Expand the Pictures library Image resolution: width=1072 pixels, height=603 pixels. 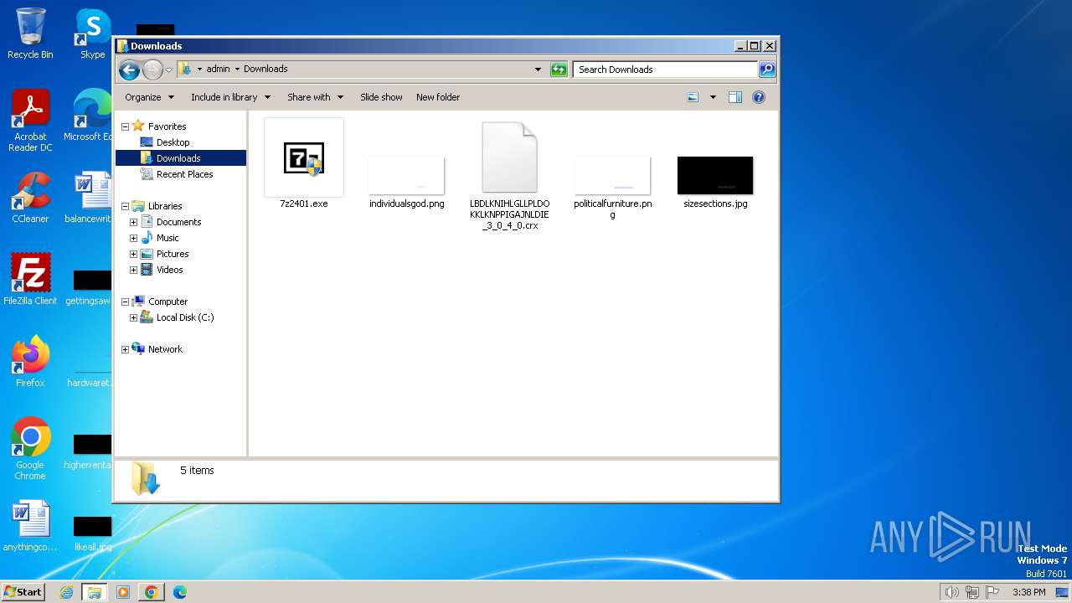click(133, 254)
